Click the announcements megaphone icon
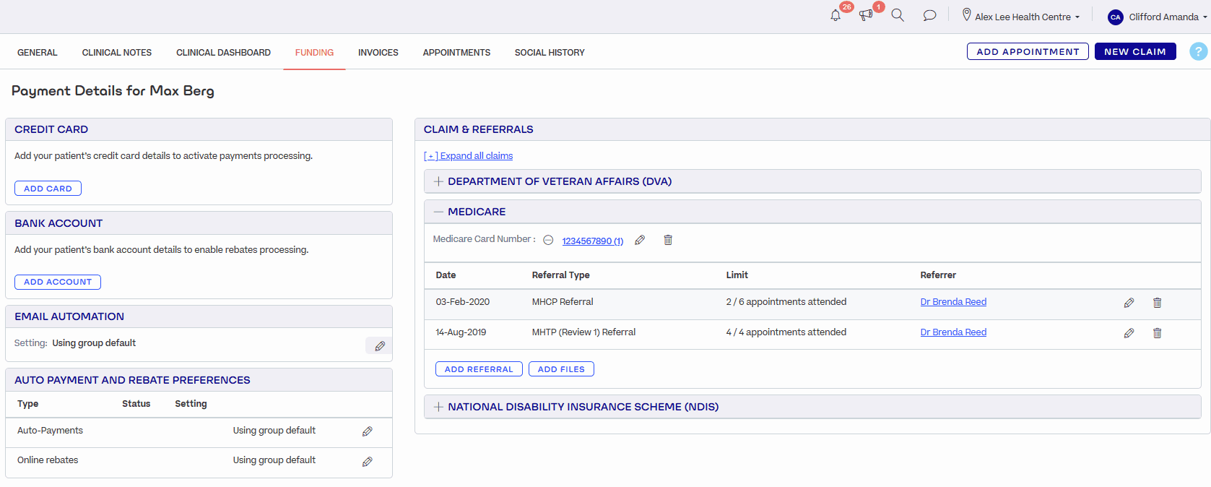Screen dimensions: 1211x487 click(865, 16)
